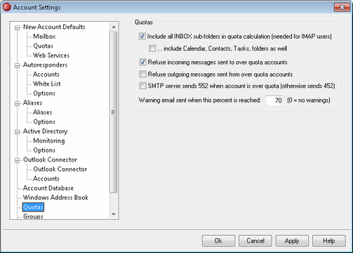Select the Aliases child item under Aliases

43,112
